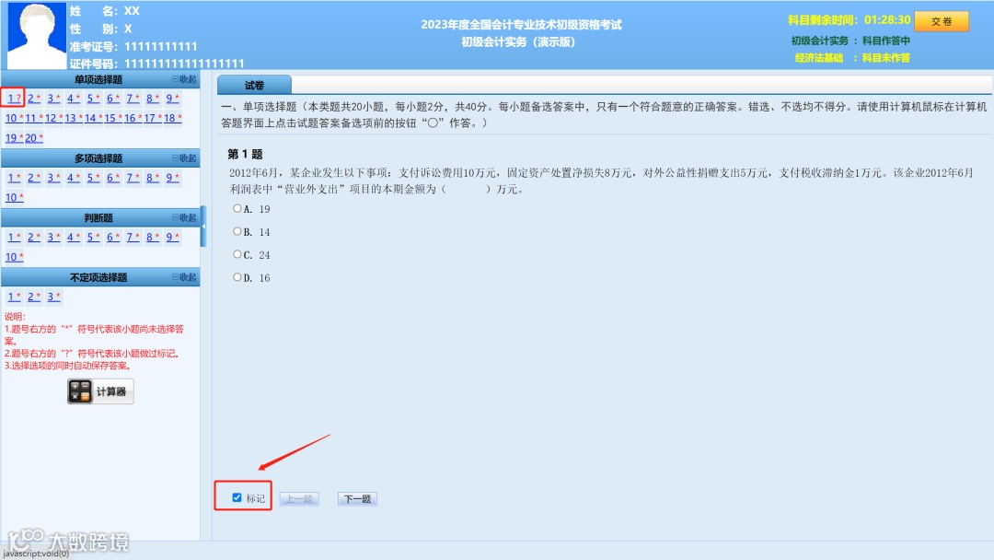The height and width of the screenshot is (560, 994).
Task: Select answer option D. 16
Action: [237, 277]
